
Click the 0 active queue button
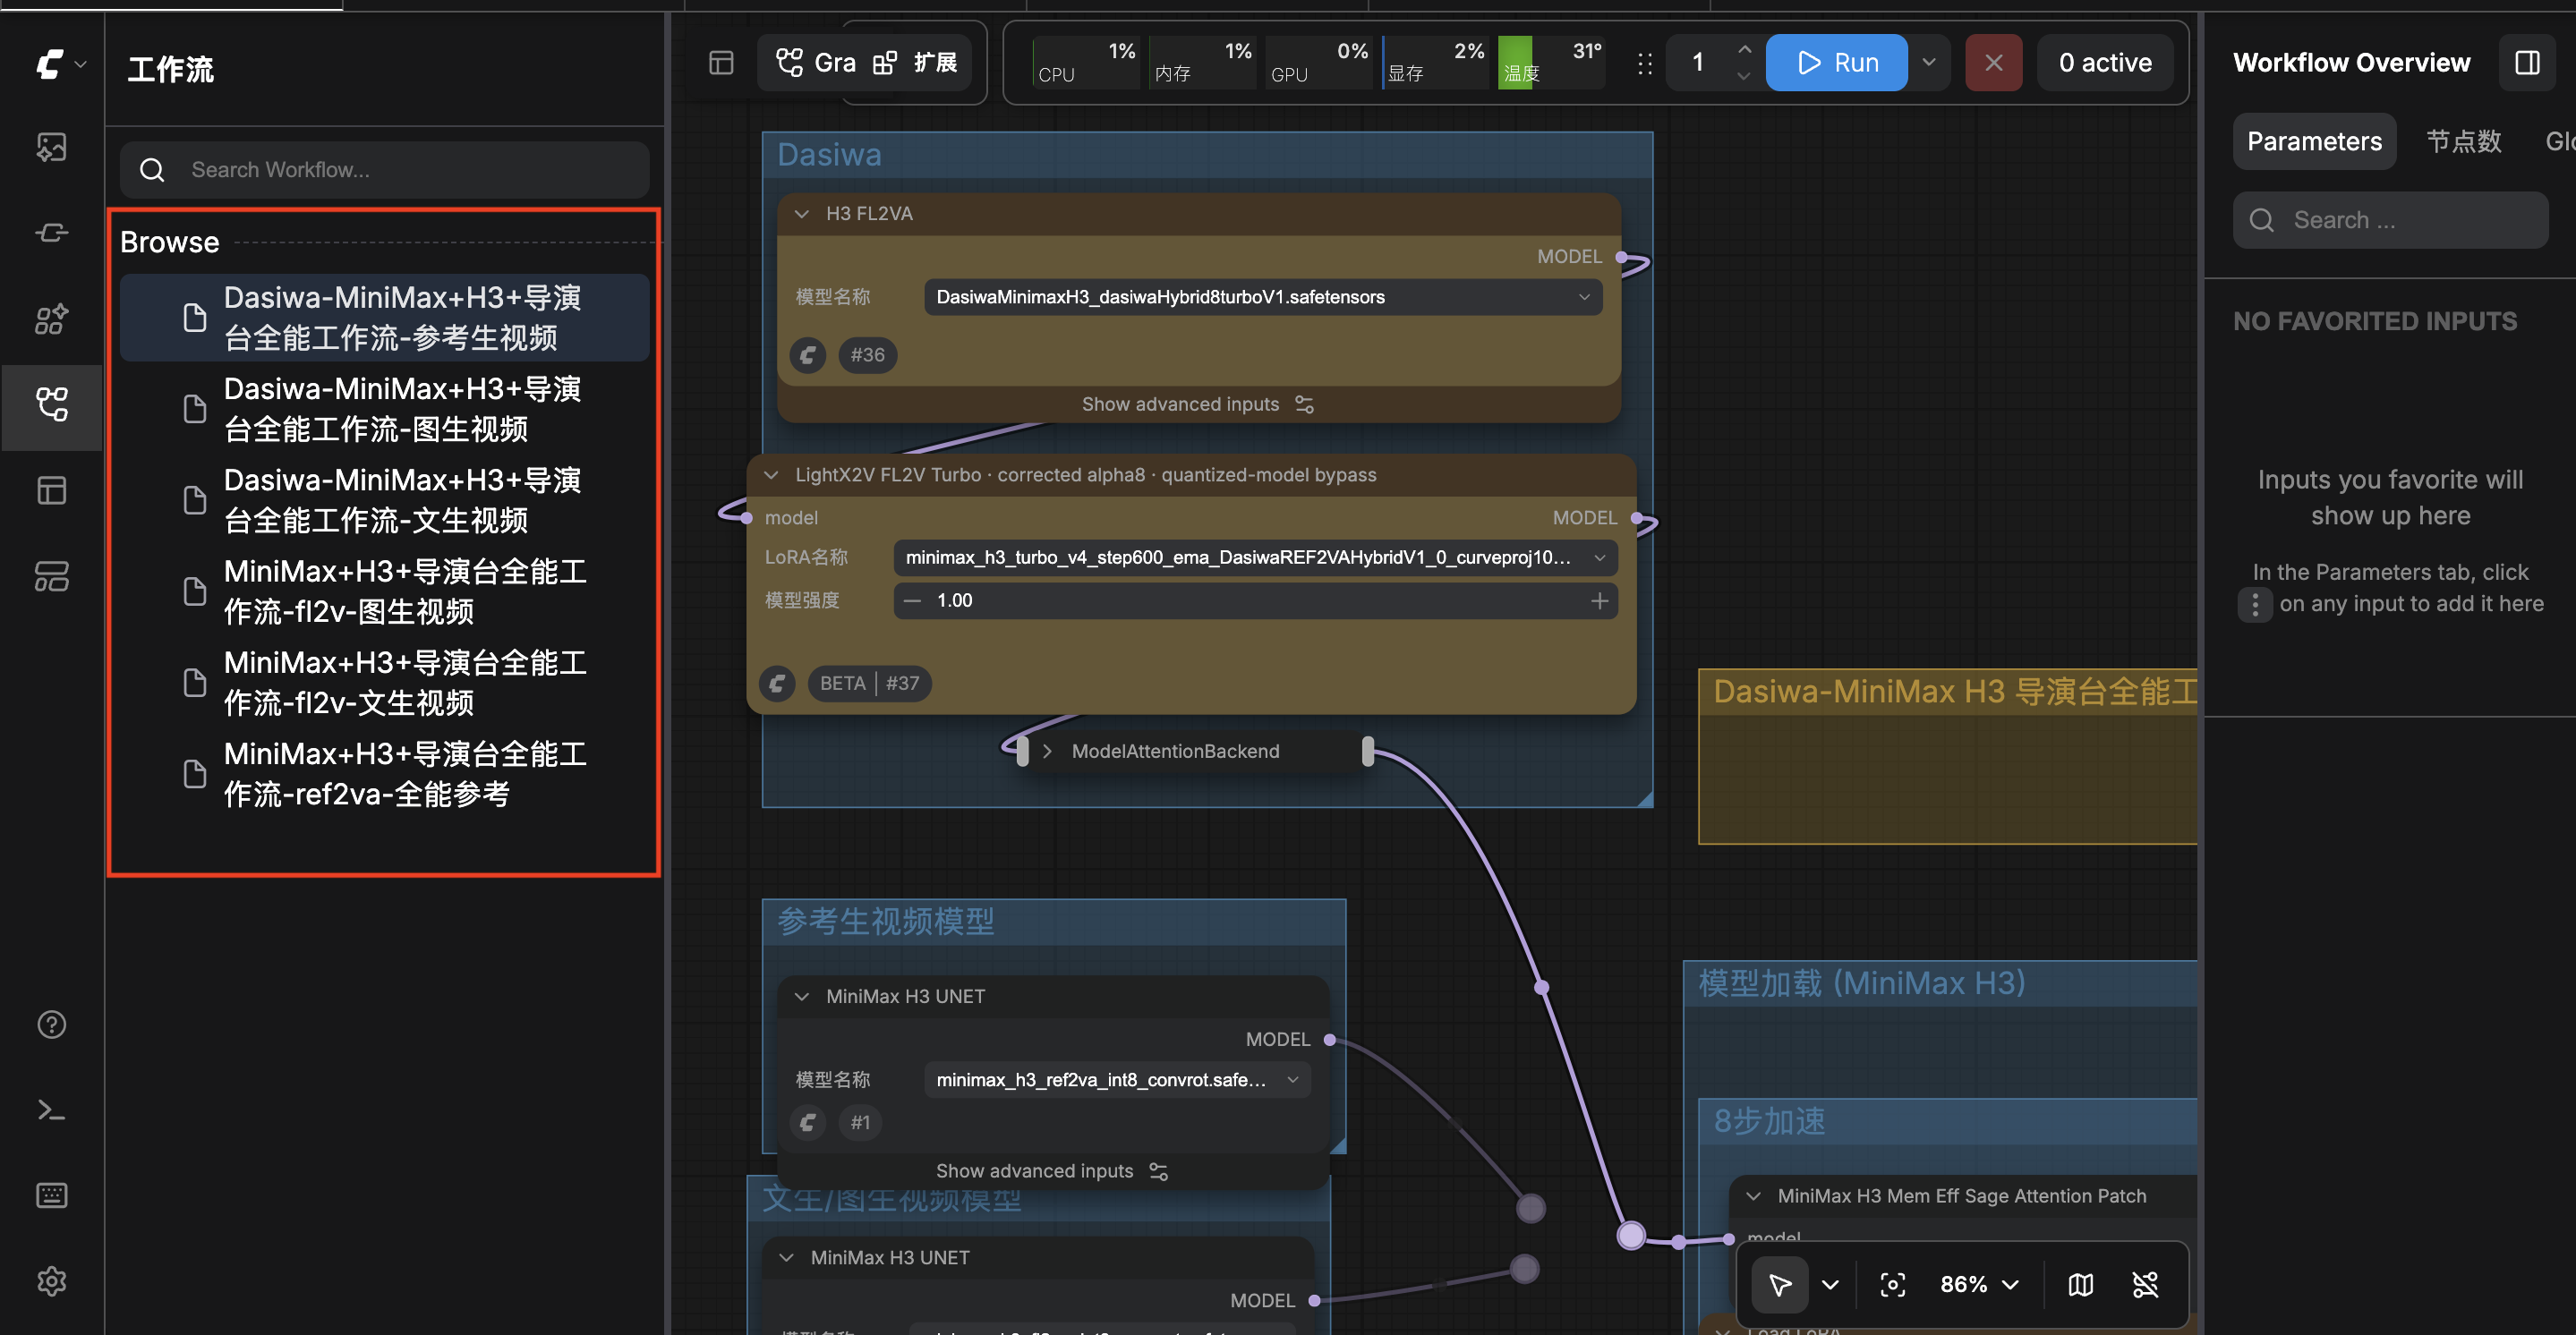2105,63
